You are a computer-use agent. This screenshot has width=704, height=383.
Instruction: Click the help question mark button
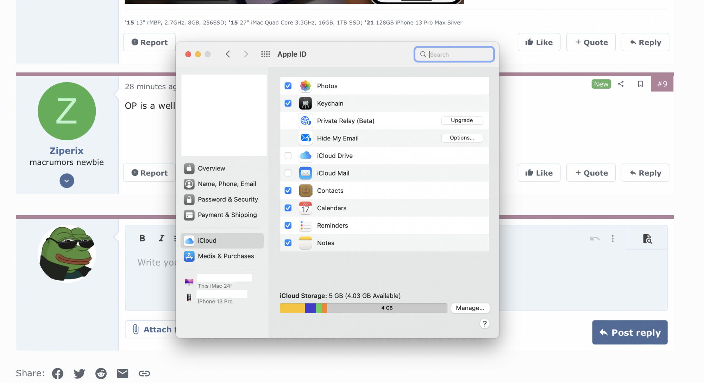tap(484, 324)
